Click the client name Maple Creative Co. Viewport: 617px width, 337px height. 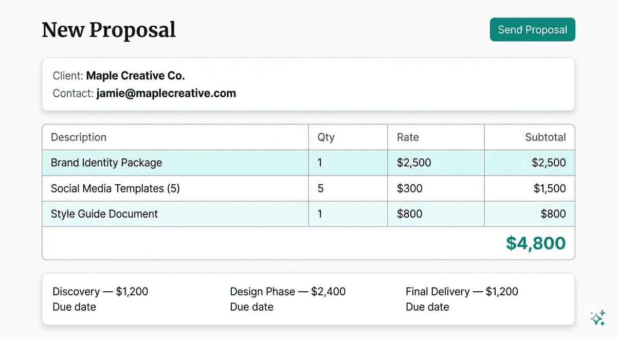coord(135,75)
